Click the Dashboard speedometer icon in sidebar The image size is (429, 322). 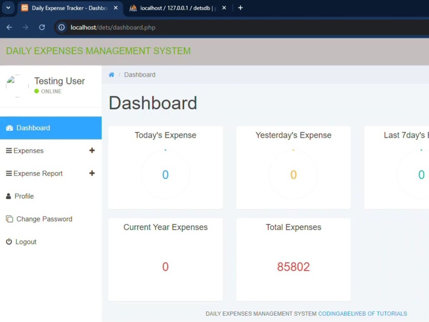[9, 128]
